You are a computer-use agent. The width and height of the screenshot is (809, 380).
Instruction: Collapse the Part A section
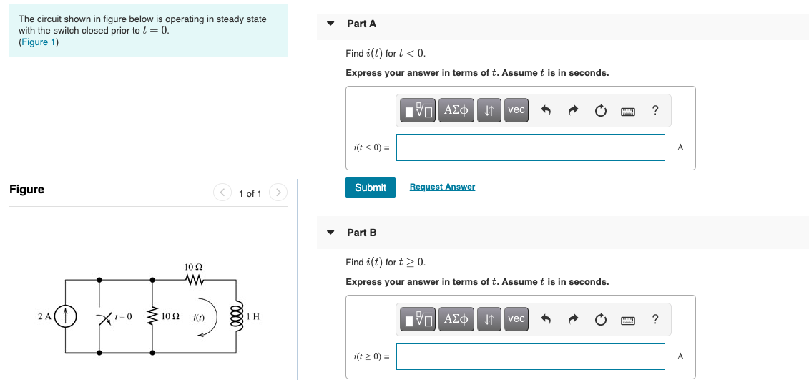(330, 24)
